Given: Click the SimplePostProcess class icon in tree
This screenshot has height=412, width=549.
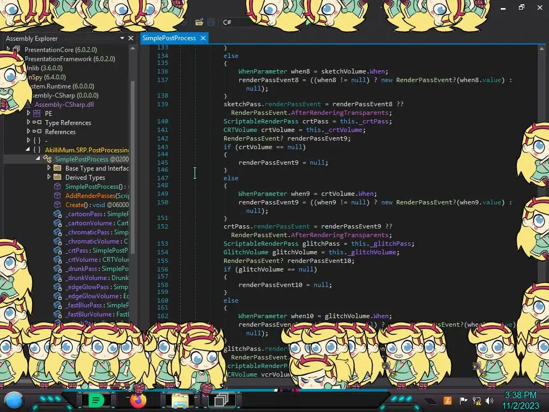Looking at the screenshot, I should tap(47, 159).
